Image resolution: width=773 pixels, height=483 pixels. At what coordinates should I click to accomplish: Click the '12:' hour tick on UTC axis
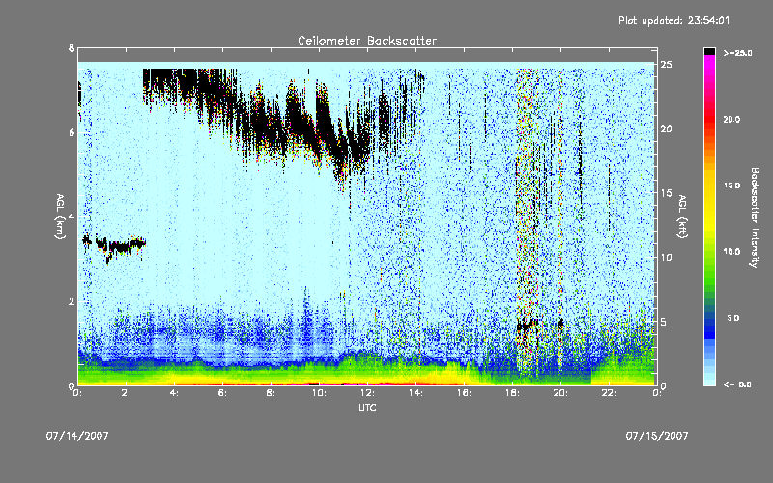point(367,393)
